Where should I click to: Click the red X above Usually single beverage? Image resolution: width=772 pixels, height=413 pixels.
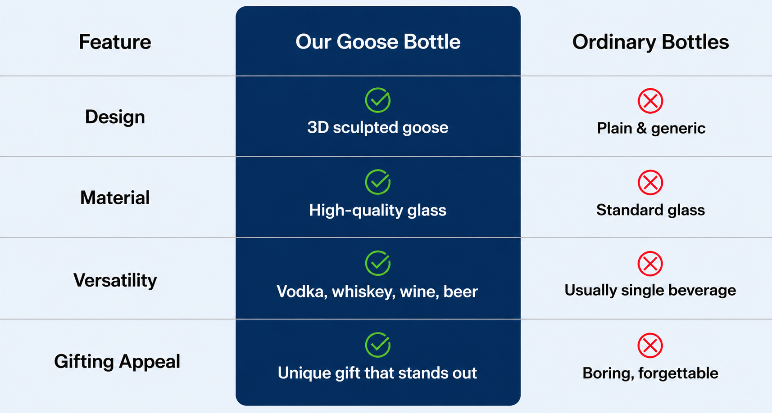[650, 264]
